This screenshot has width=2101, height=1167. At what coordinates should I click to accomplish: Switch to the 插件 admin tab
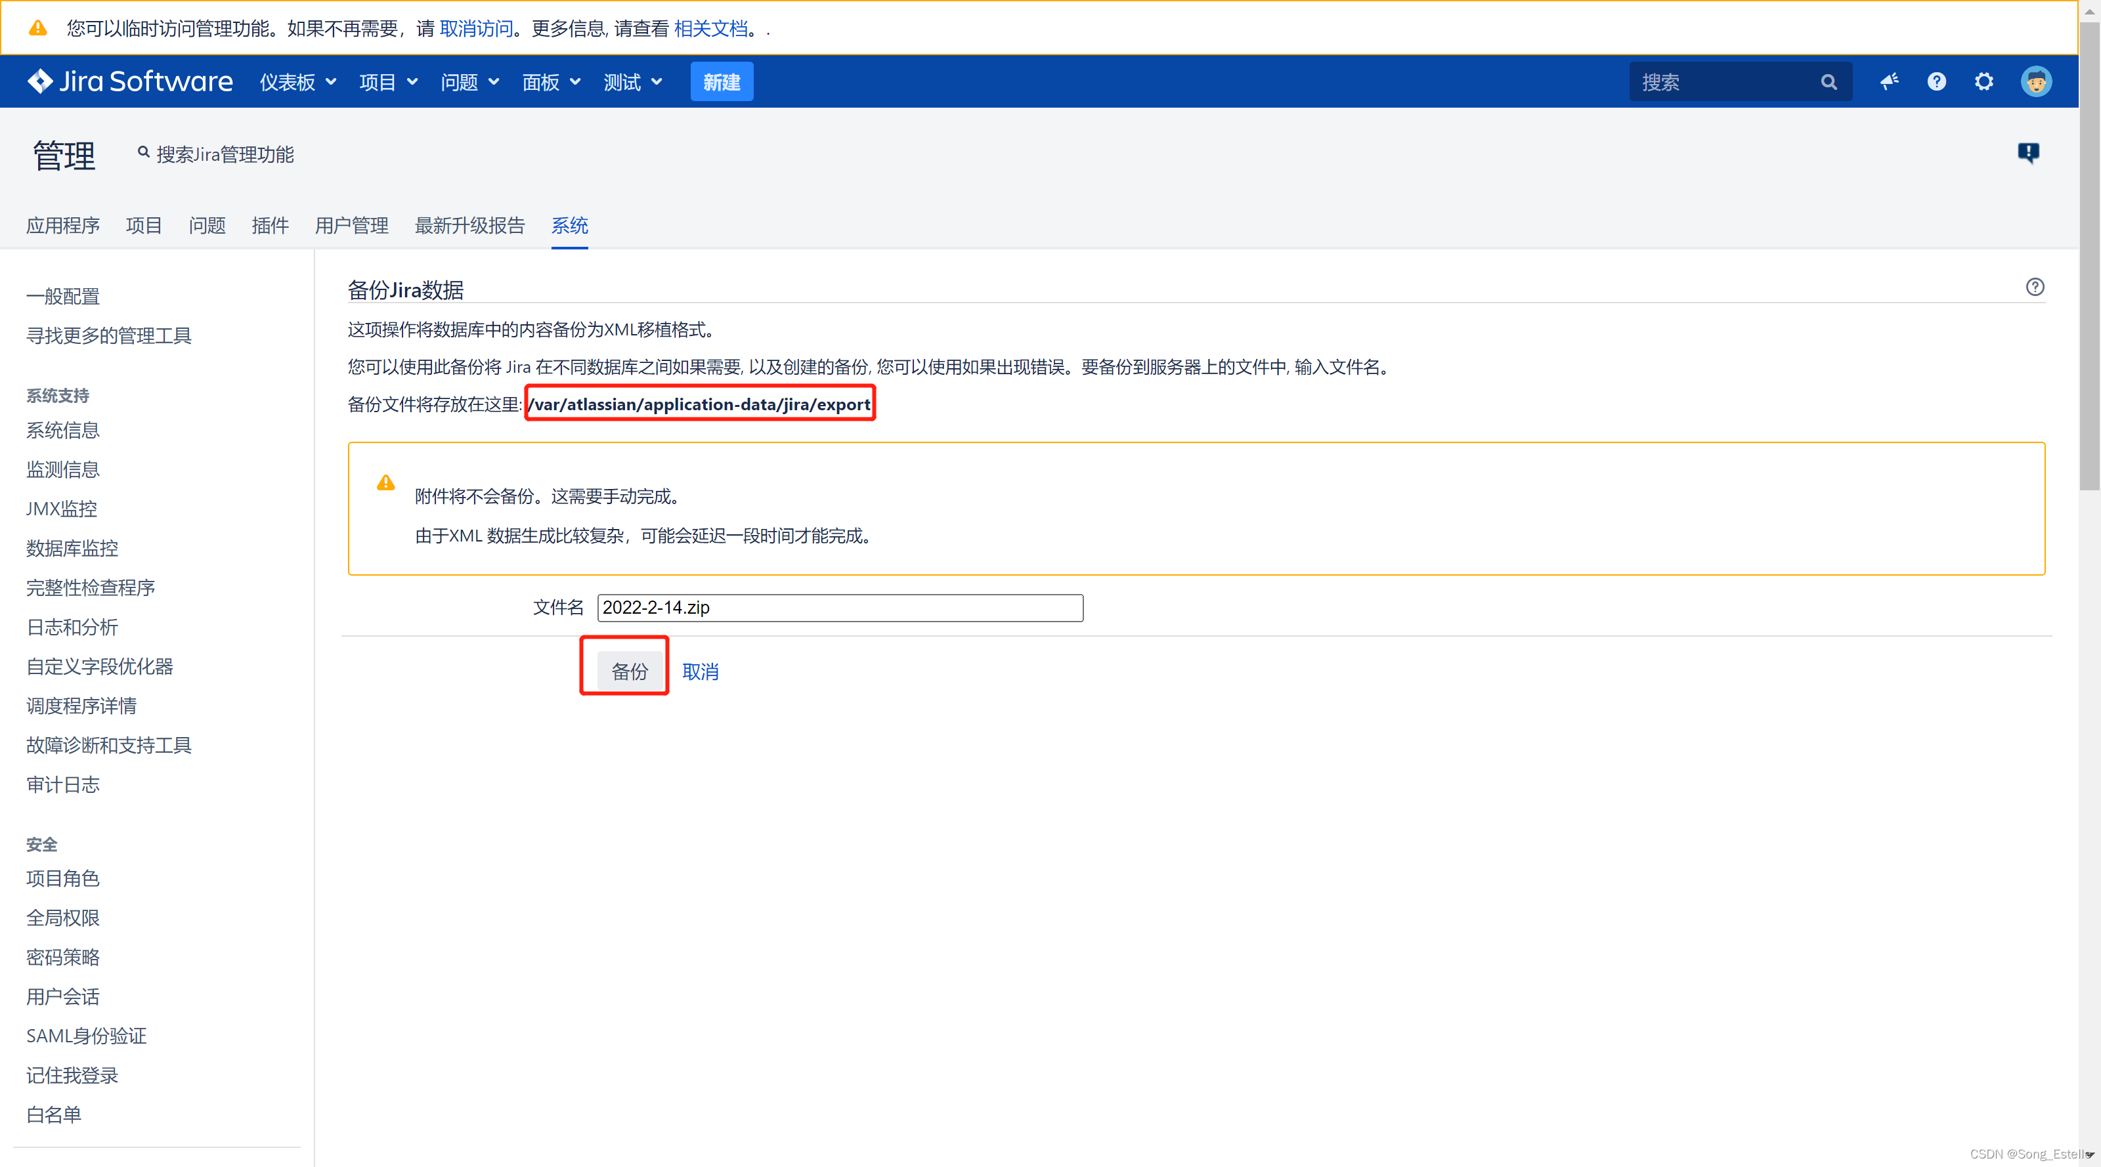coord(270,225)
